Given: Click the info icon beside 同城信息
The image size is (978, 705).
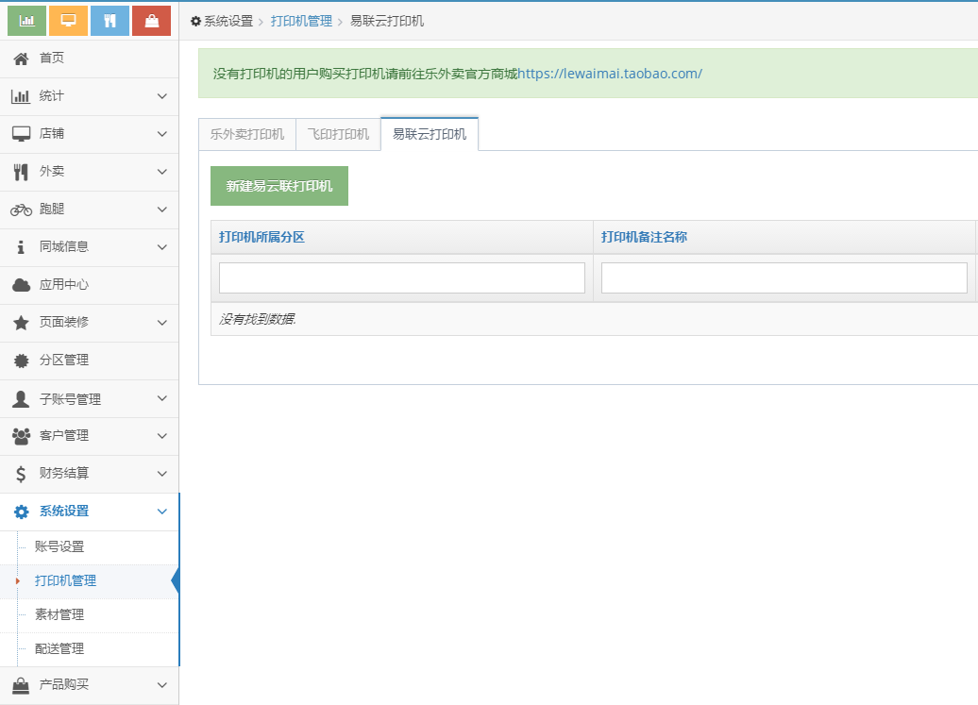Looking at the screenshot, I should point(21,247).
